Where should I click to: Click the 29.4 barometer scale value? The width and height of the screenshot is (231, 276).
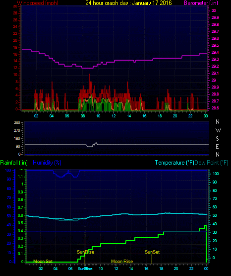point(215,52)
